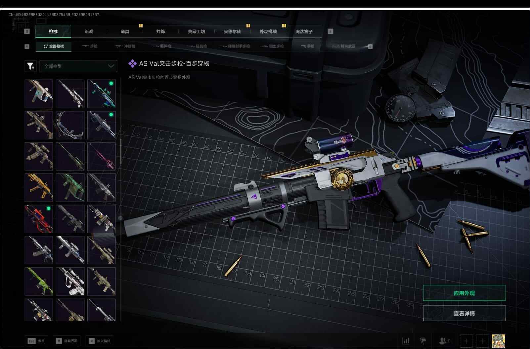The image size is (530, 349).
Task: Filter by 狙击步枪 sniper rifle category
Action: point(272,46)
